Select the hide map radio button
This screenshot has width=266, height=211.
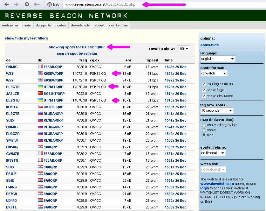(x=204, y=135)
